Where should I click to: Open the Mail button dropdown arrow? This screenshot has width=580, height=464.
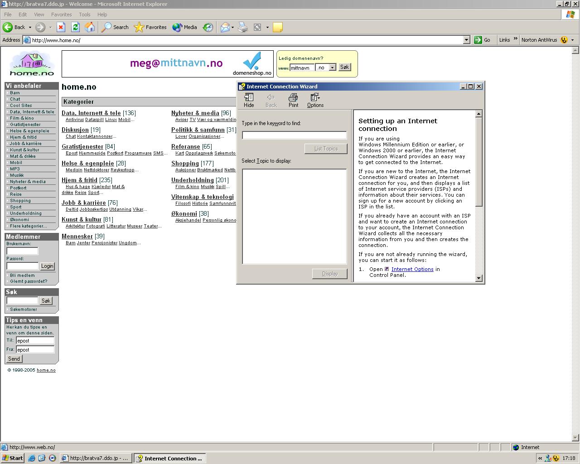232,27
